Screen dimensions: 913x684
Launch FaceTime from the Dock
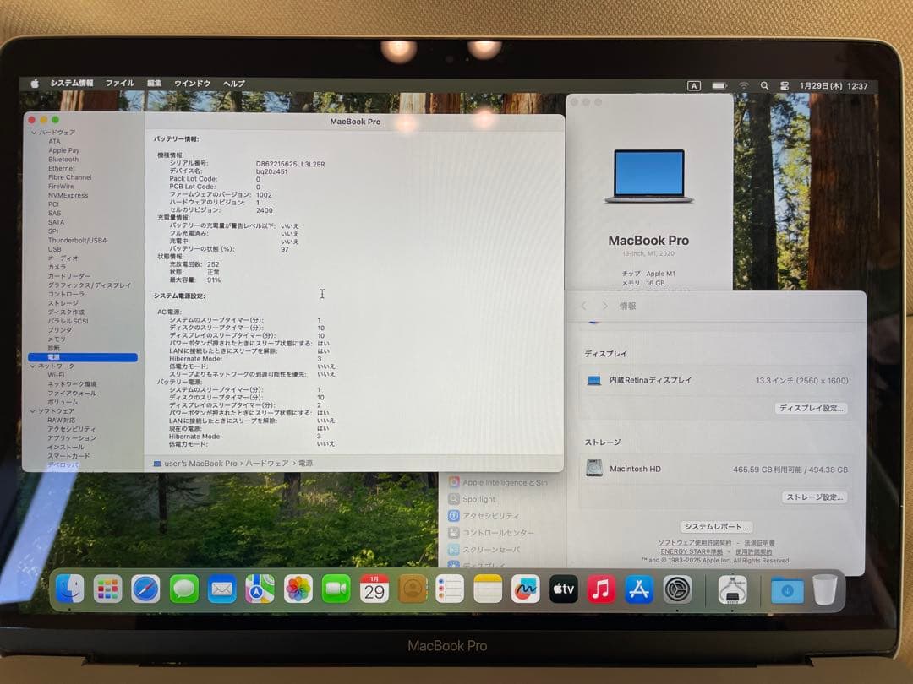point(337,589)
